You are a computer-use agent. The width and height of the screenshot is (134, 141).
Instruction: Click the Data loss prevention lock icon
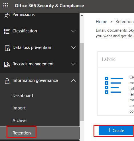[x=7, y=48]
